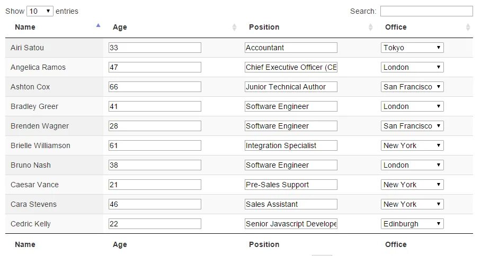
Task: Click the Bradley Greer name cell
Action: click(34, 106)
